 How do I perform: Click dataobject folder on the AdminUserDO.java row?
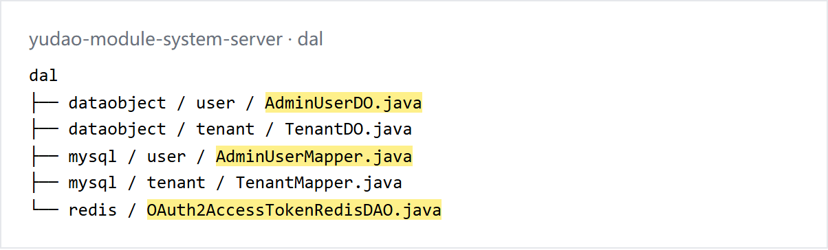[x=117, y=103]
